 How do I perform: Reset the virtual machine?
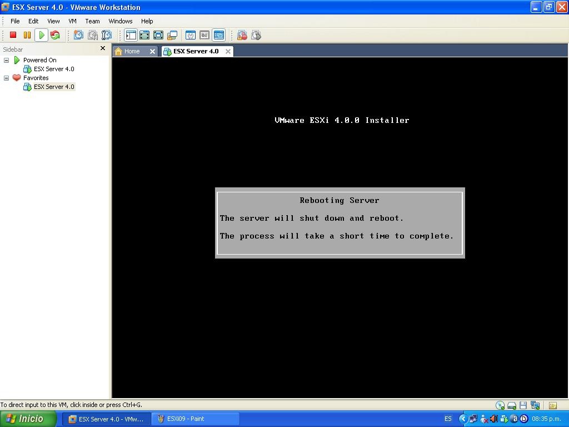click(x=55, y=35)
